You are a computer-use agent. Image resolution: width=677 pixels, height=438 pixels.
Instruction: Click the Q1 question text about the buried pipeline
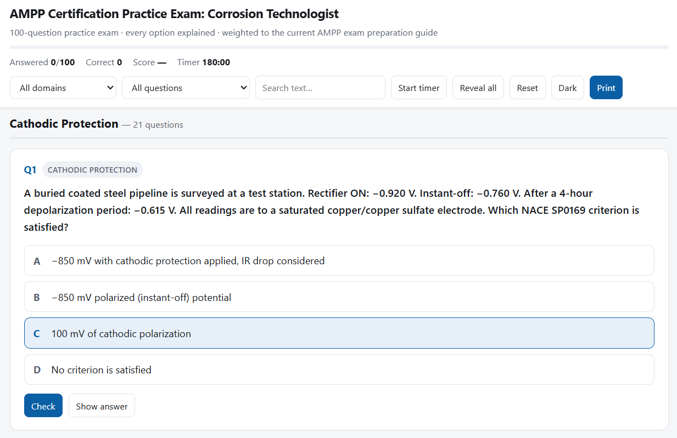pyautogui.click(x=332, y=210)
